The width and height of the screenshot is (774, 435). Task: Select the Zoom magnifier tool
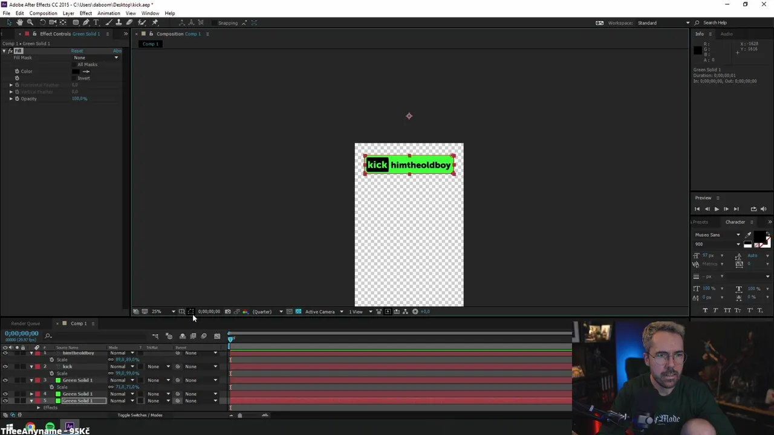30,22
